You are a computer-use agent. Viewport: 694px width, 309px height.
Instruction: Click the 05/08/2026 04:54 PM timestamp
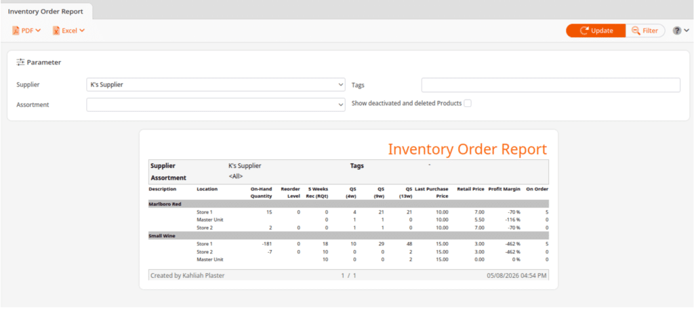(516, 275)
